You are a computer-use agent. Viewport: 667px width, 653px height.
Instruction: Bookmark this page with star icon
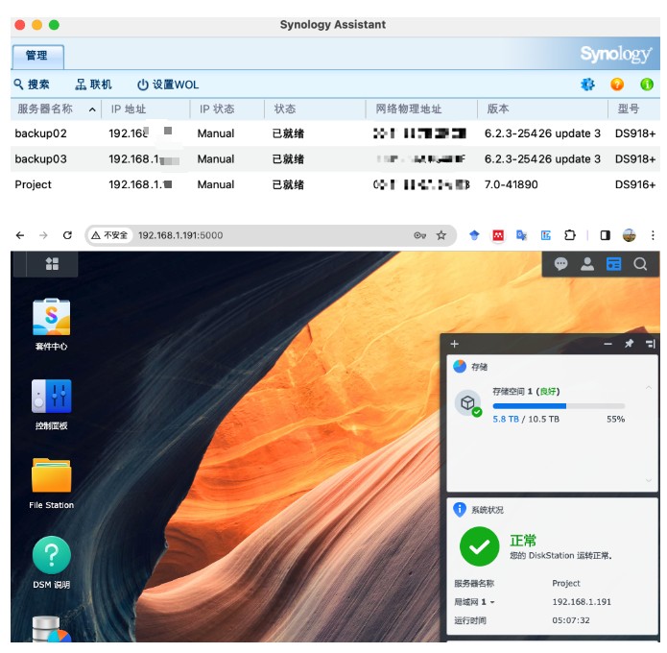[x=441, y=235]
